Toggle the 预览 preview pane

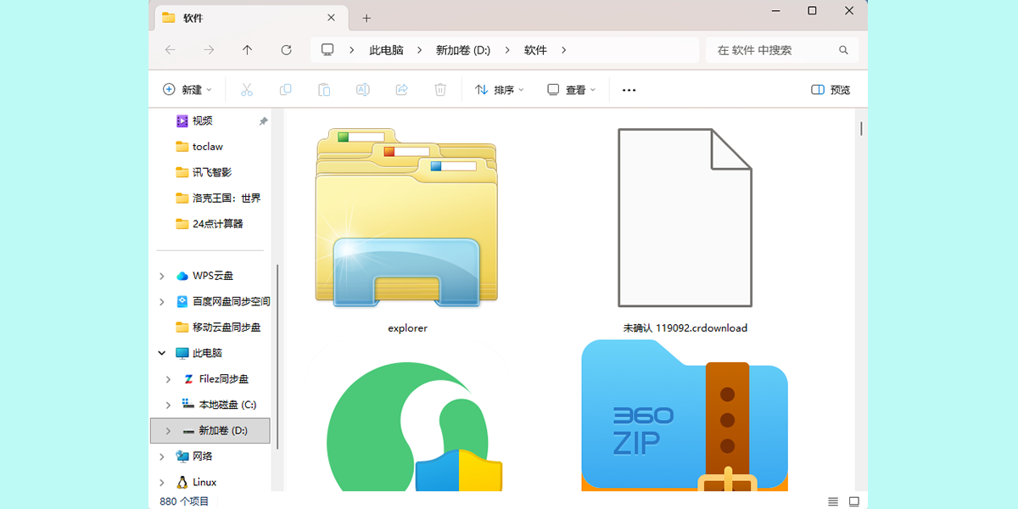click(x=830, y=89)
